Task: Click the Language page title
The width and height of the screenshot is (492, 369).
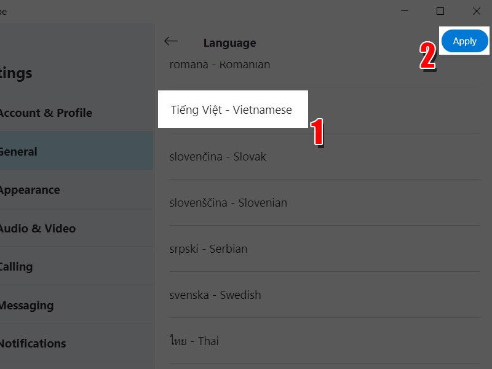Action: [229, 43]
